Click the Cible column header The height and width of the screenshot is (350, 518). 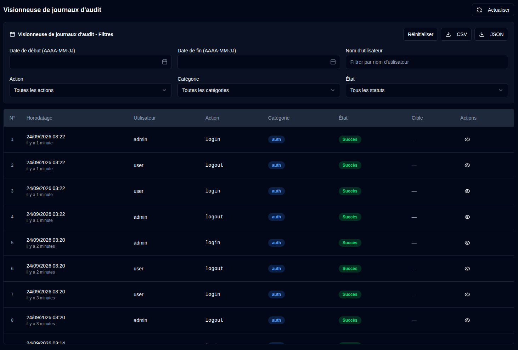tap(417, 118)
